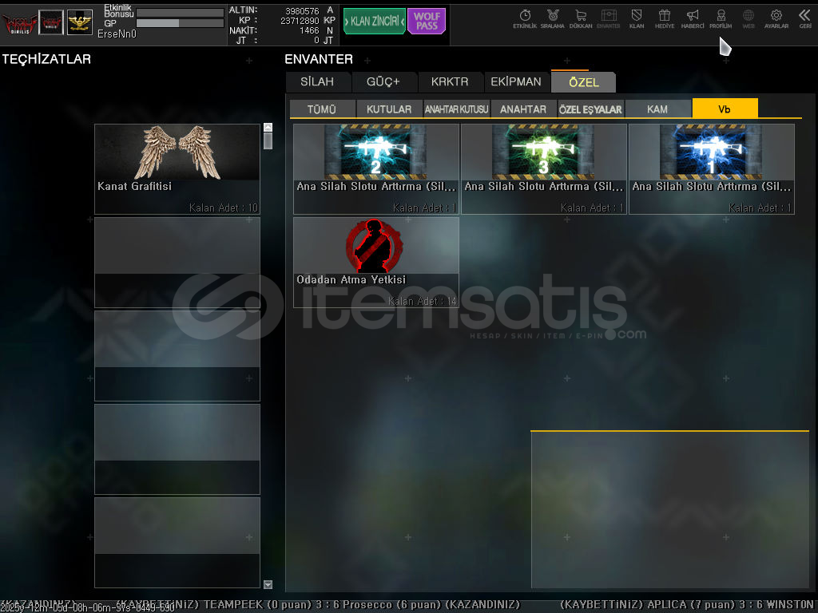Open the Etkinlik timer icon
This screenshot has height=613, width=818.
tap(525, 18)
